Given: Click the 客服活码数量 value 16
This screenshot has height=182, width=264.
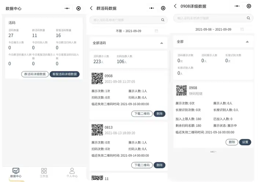Looking at the screenshot, I should point(58,36).
